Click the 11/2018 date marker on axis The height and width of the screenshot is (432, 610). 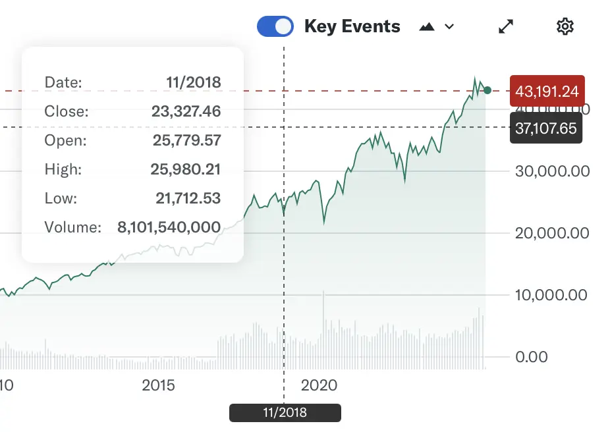click(285, 413)
